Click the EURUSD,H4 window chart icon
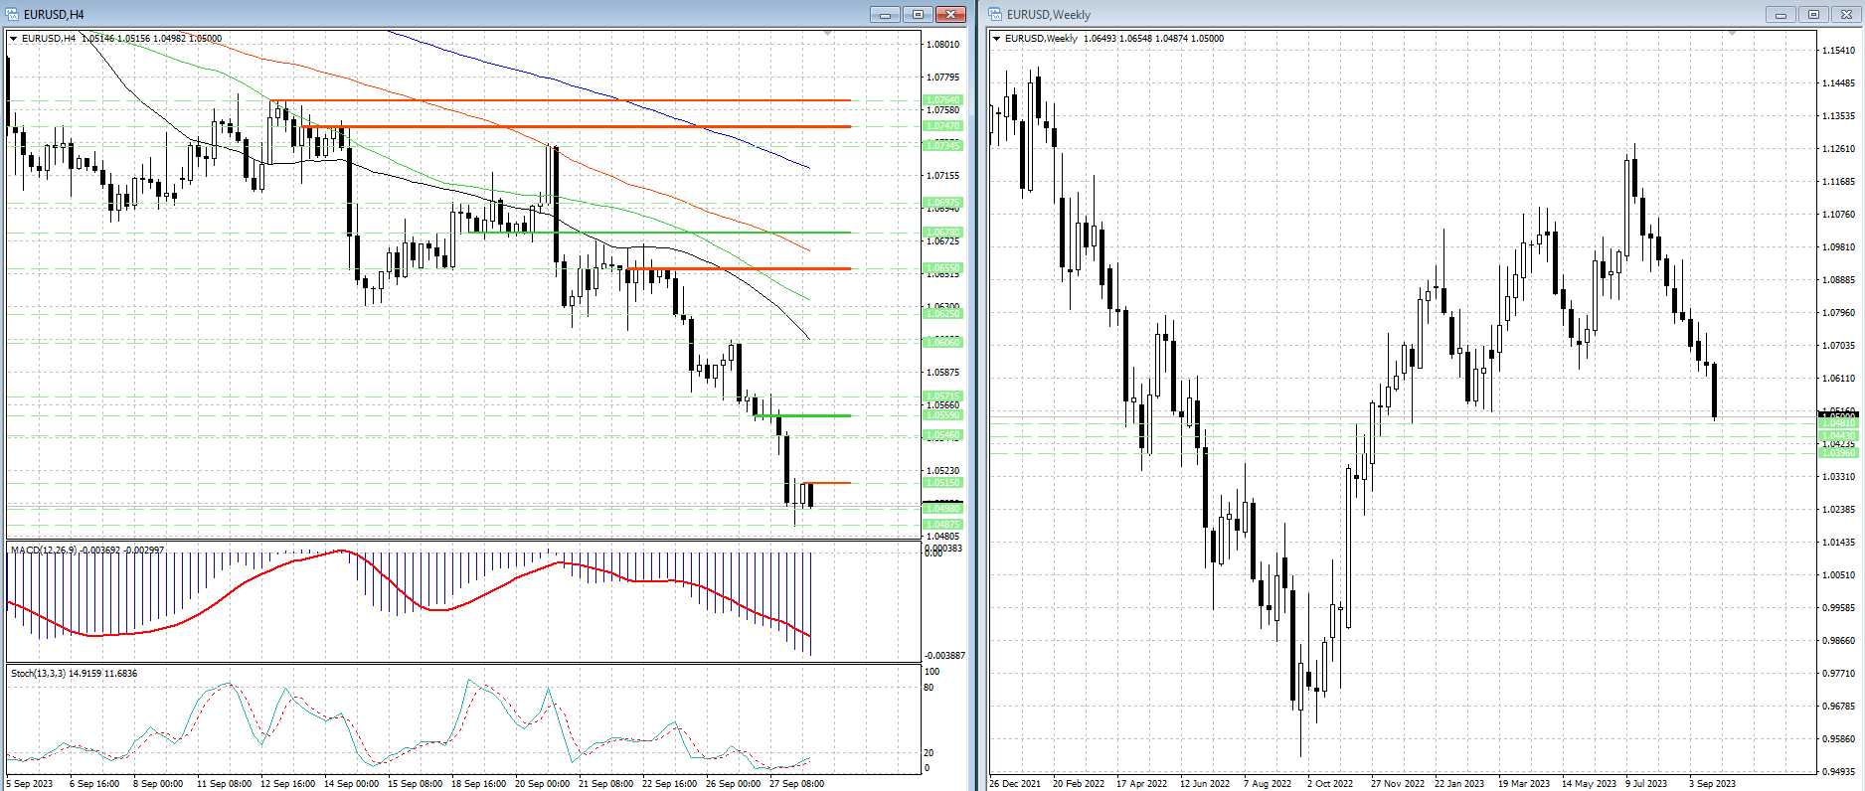1865x791 pixels. [x=13, y=14]
